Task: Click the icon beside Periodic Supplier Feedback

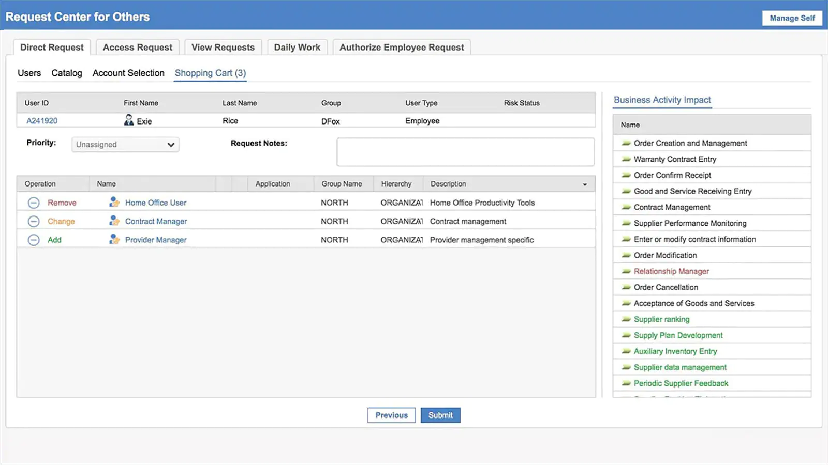Action: 626,383
